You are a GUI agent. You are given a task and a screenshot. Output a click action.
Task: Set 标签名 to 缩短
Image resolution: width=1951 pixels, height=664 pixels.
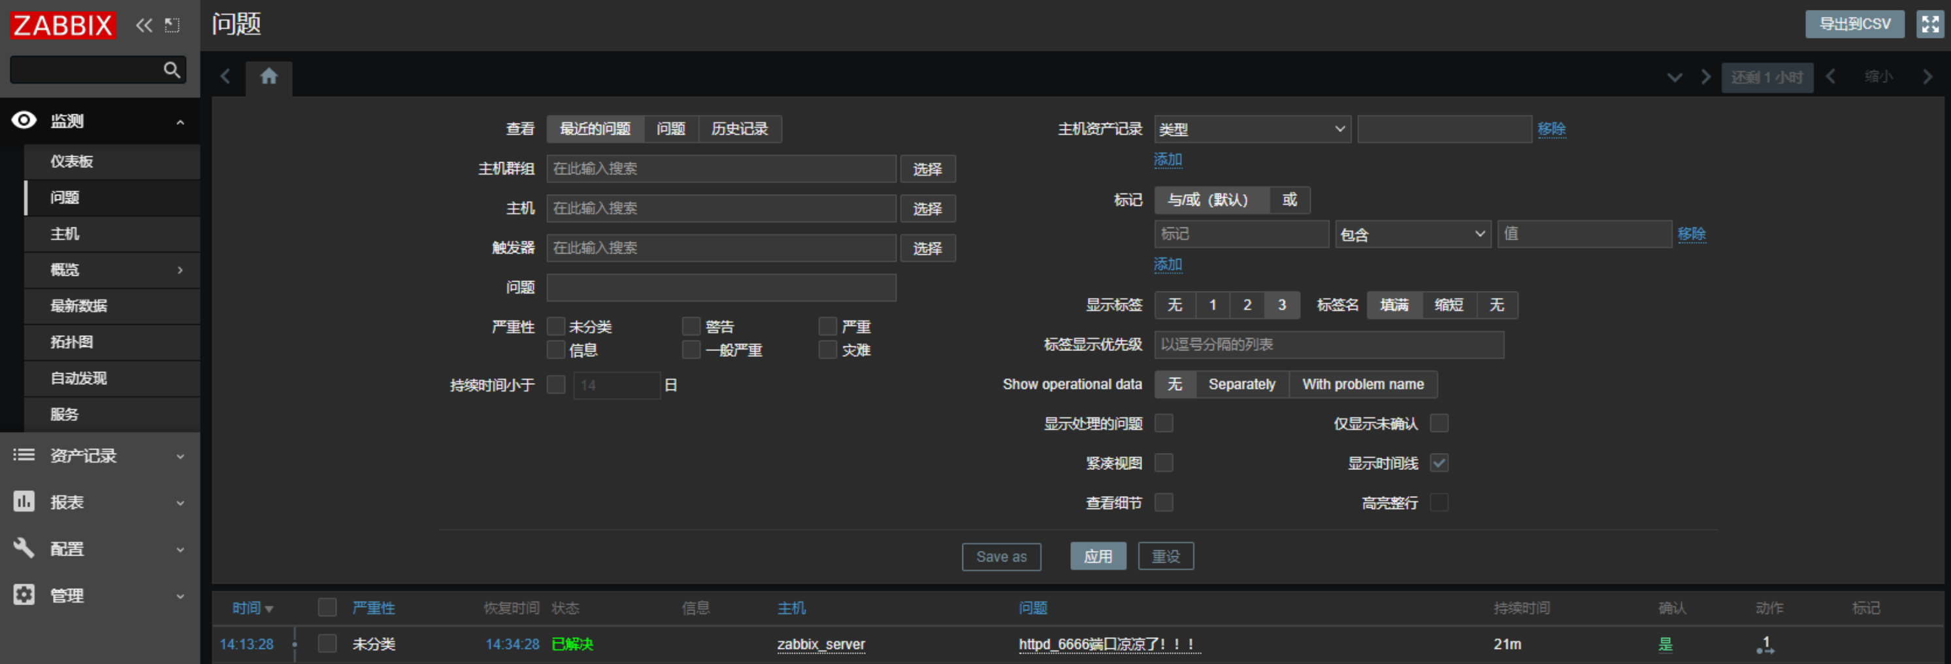1448,305
